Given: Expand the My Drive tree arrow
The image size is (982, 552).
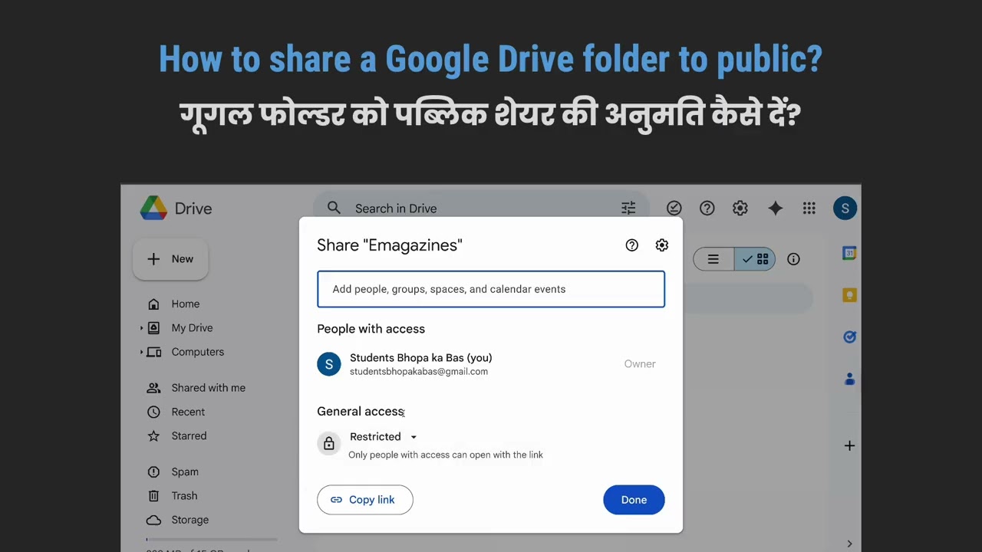Looking at the screenshot, I should point(141,328).
